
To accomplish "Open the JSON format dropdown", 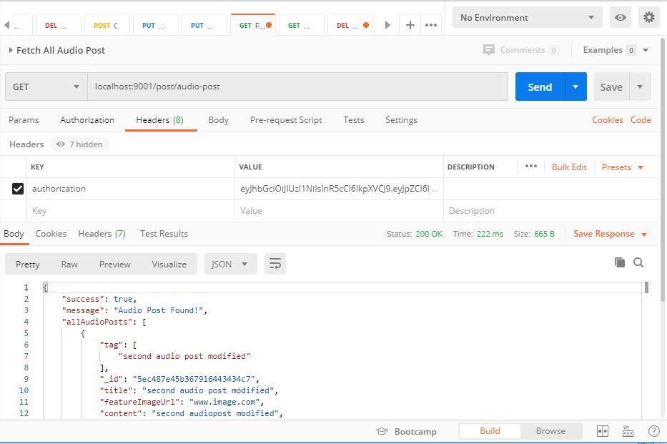I will [x=229, y=264].
